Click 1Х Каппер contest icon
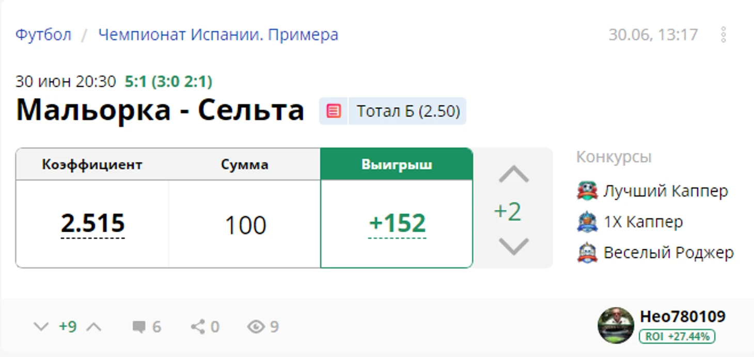Screen dimensions: 754x357 (587, 222)
